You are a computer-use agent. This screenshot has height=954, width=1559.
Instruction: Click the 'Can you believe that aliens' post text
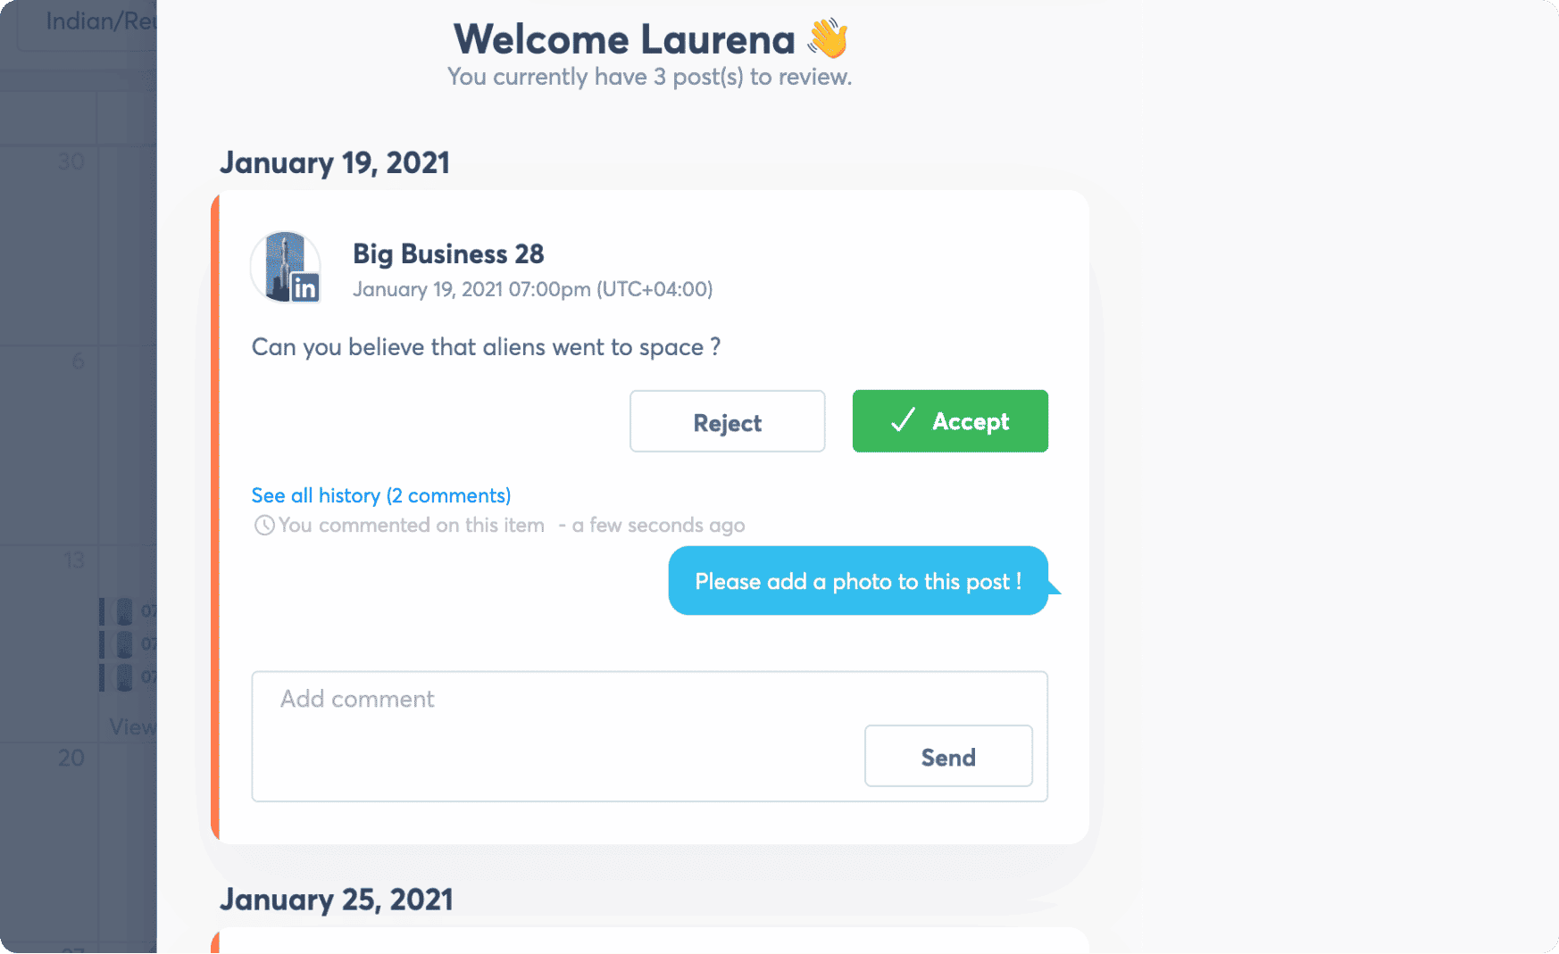[486, 347]
